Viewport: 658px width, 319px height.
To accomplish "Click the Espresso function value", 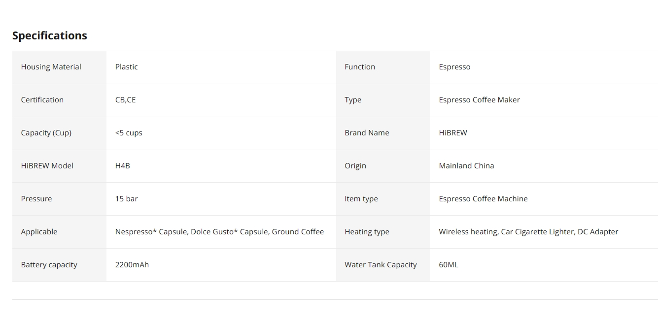I will (454, 67).
